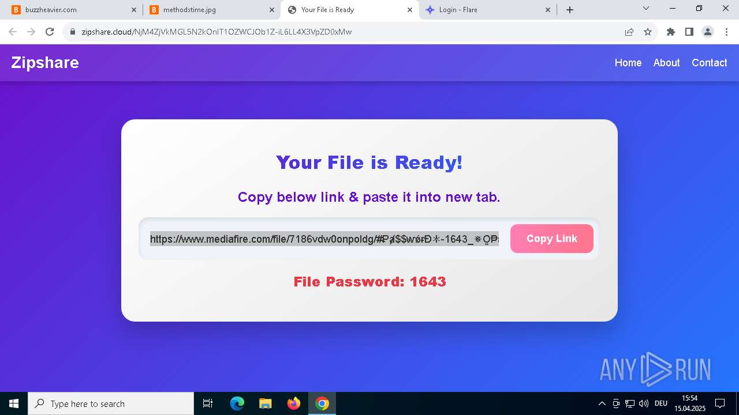Open the volume speaker tray icon
Screen dimensions: 739x415
644,403
